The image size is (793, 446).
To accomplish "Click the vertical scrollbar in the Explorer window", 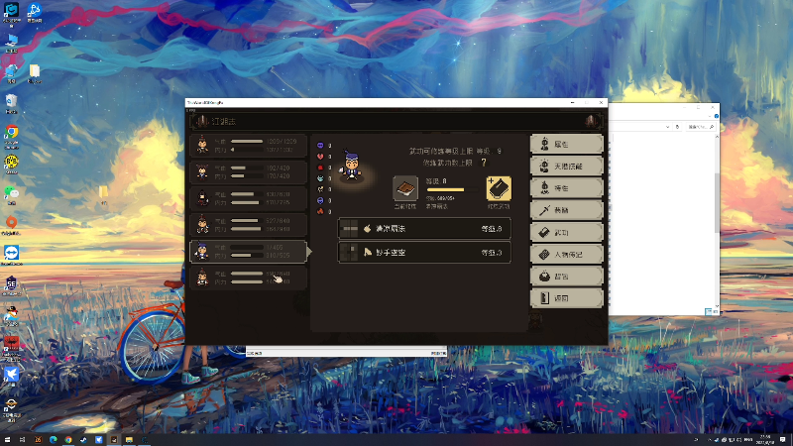I will click(717, 220).
